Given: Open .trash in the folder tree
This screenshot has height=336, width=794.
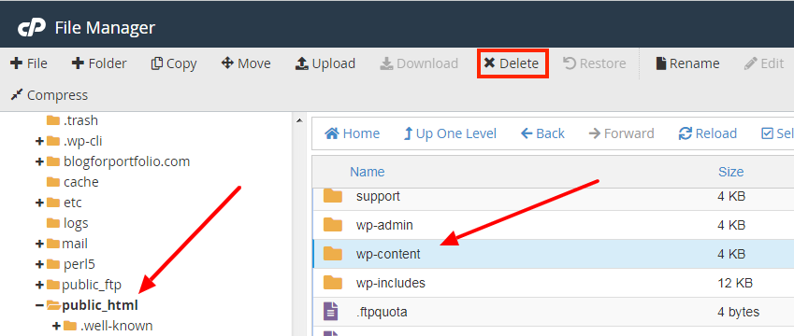Looking at the screenshot, I should 80,120.
